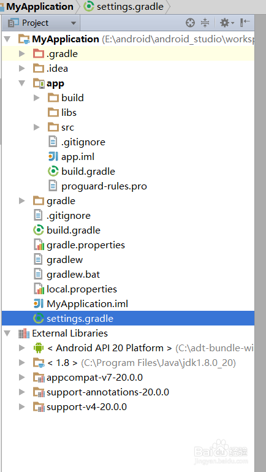Click the .idea folder icon
Image resolution: width=266 pixels, height=472 pixels.
point(39,69)
